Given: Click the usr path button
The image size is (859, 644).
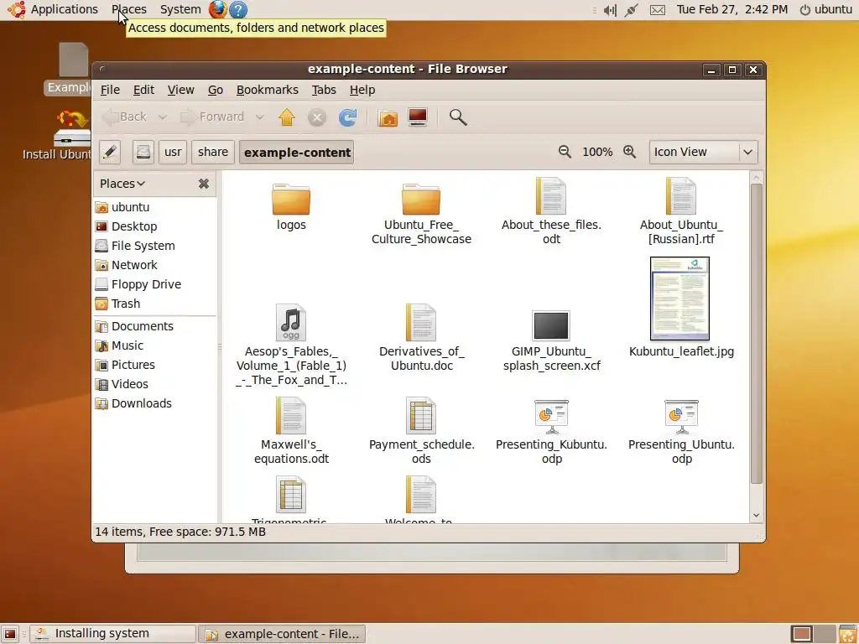Looking at the screenshot, I should tap(173, 153).
